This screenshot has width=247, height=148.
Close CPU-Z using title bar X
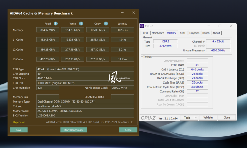231,26
